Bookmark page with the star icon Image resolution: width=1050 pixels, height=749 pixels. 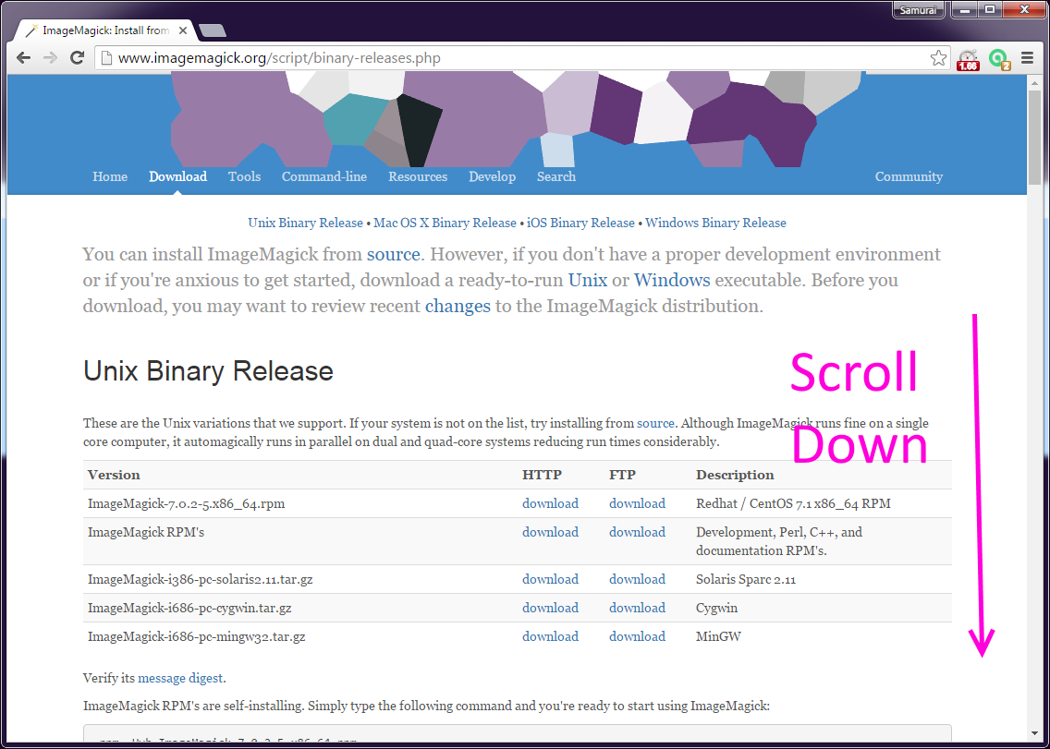(x=939, y=58)
